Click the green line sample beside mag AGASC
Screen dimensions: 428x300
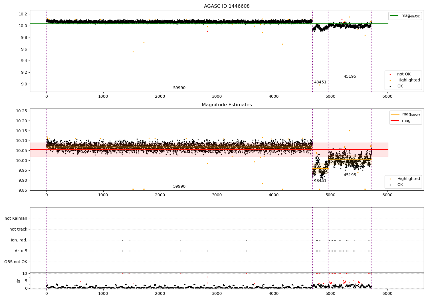tap(394, 16)
